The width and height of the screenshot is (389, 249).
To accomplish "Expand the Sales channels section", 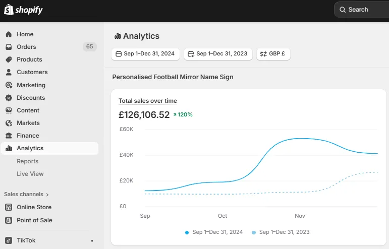I will pos(27,194).
